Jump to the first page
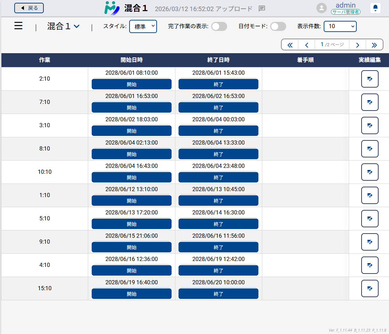This screenshot has width=389, height=334. click(290, 45)
